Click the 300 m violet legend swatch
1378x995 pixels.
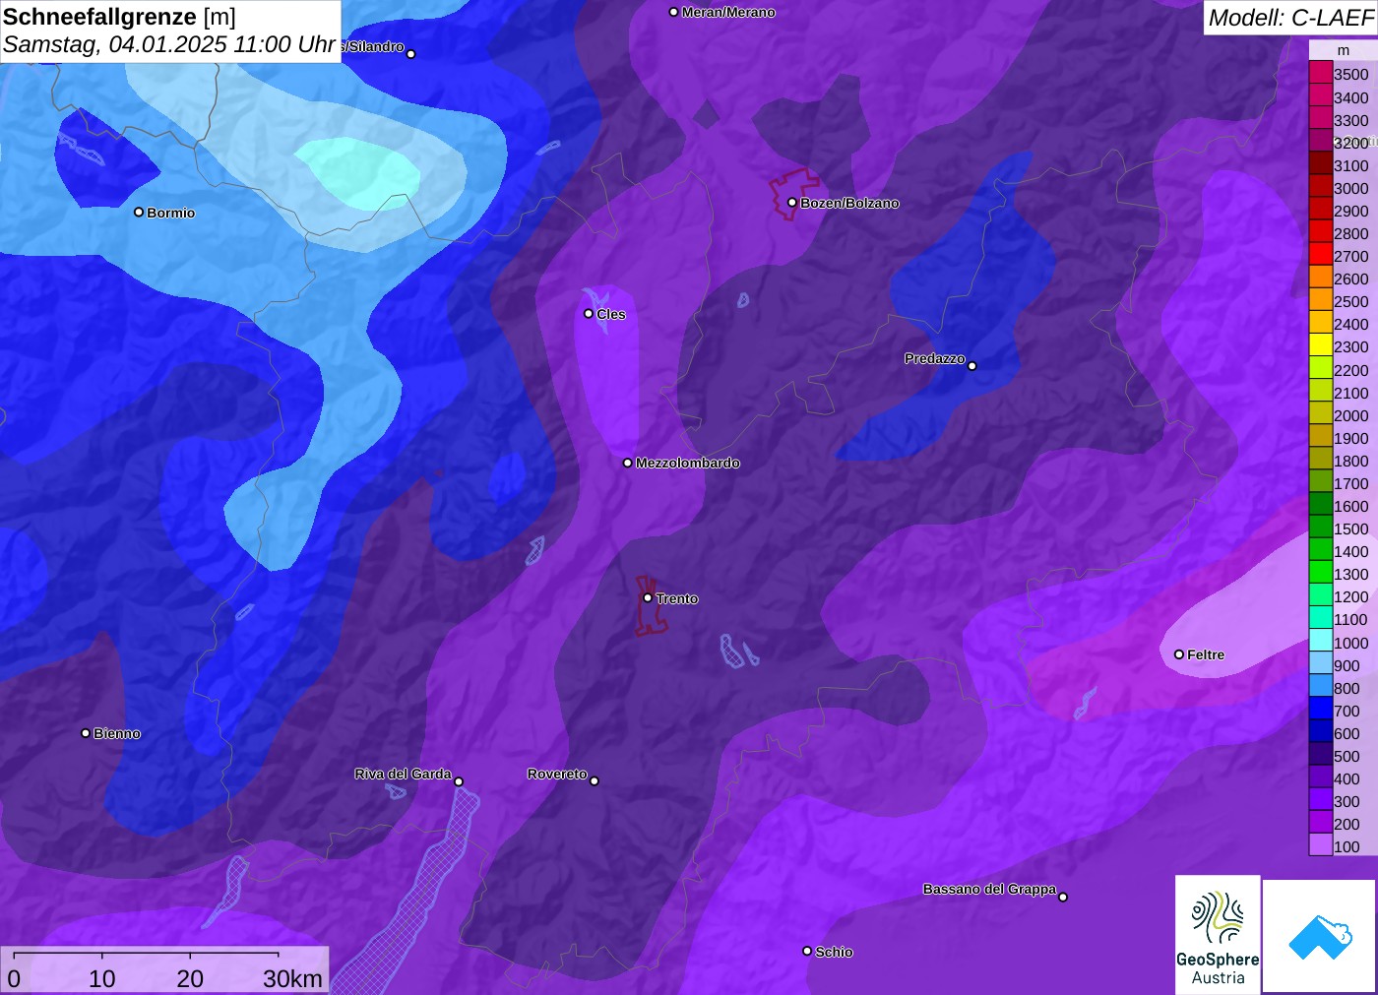tap(1321, 800)
